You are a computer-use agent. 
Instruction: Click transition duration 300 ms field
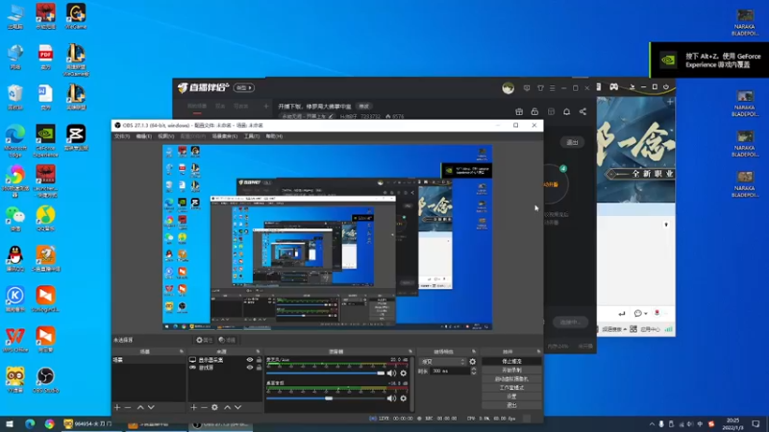450,372
